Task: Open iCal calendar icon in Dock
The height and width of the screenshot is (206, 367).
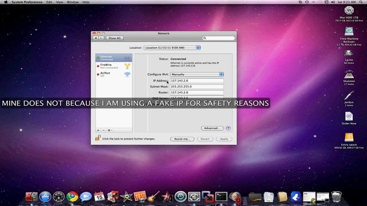Action: 99,197
